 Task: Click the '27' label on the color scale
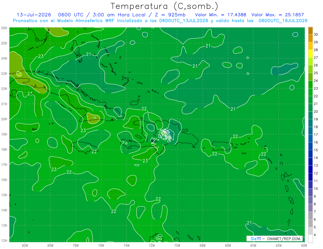point(316,57)
